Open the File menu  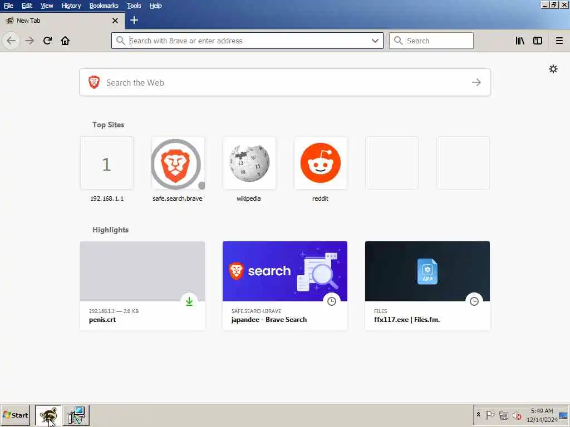click(x=8, y=6)
